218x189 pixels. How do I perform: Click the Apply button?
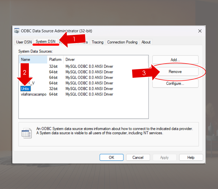(164, 157)
